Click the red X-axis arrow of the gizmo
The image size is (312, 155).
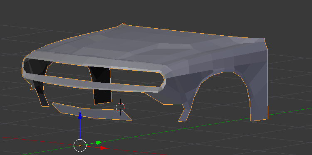click(x=103, y=148)
